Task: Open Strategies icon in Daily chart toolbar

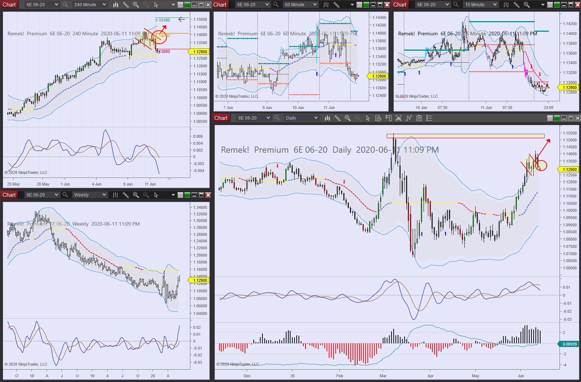Action: coord(419,118)
